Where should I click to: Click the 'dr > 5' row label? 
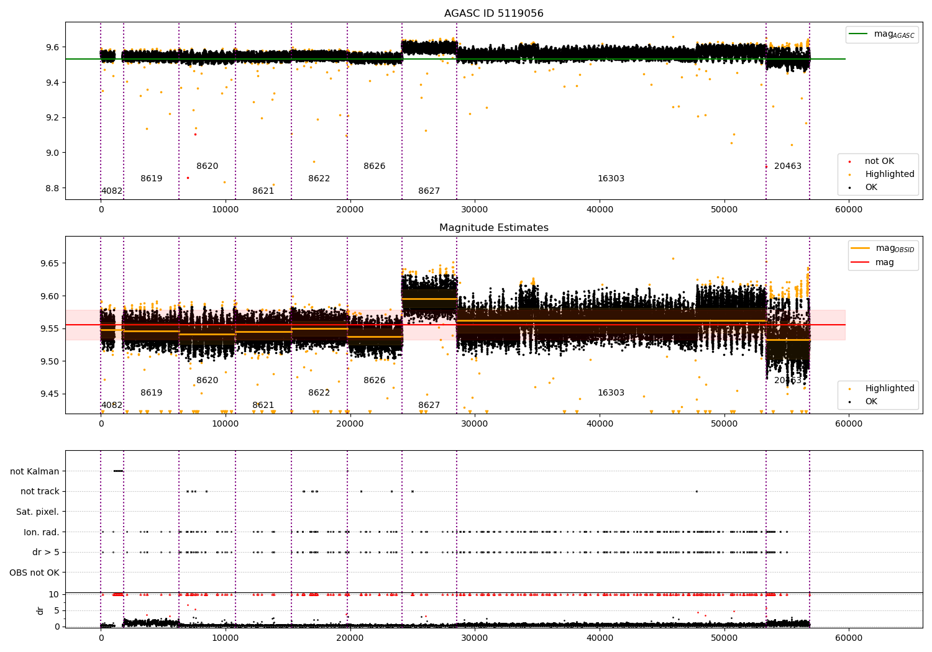46,553
